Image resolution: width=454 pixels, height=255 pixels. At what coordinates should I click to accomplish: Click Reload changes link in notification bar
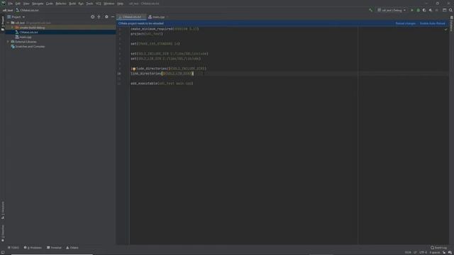pyautogui.click(x=405, y=23)
